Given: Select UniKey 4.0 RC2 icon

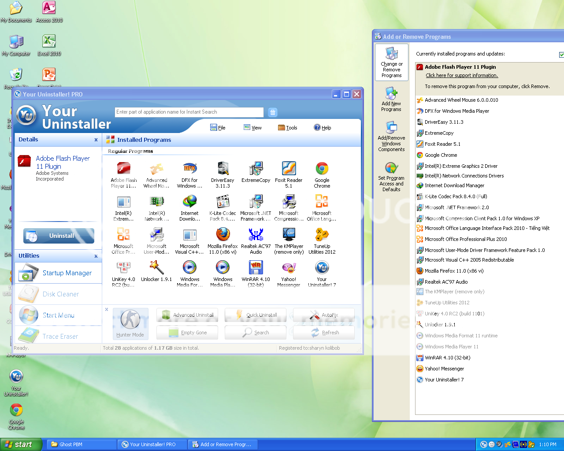Looking at the screenshot, I should coord(123,268).
